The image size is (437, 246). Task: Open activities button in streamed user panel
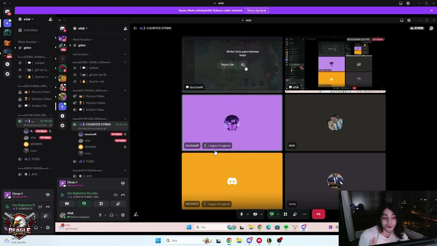pyautogui.click(x=101, y=204)
